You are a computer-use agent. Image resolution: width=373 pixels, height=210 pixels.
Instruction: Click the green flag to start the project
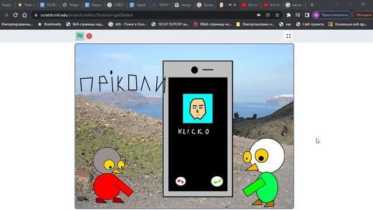pyautogui.click(x=80, y=36)
